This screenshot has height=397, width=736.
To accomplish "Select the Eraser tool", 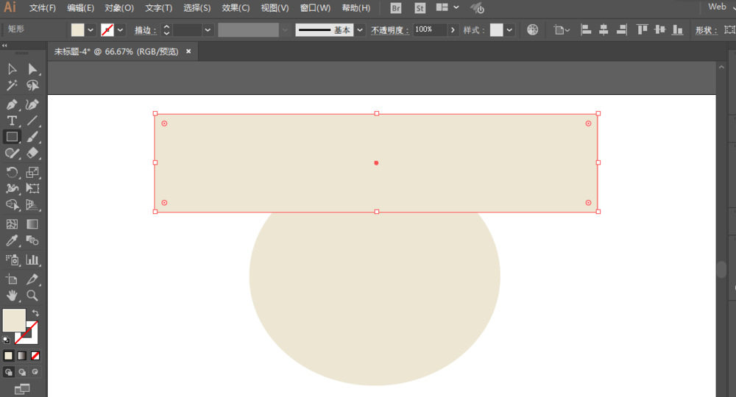I will click(32, 153).
